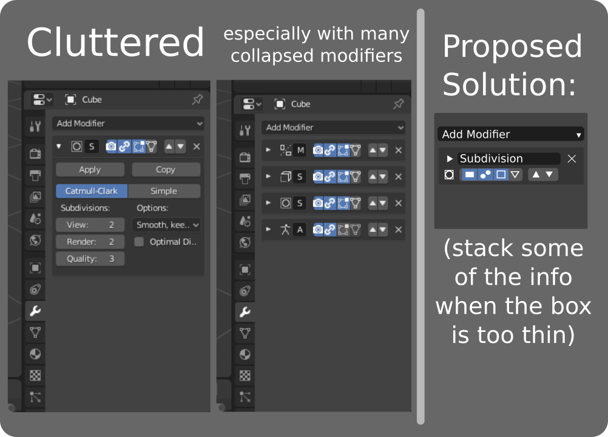Click the Apply button
The height and width of the screenshot is (437, 608).
point(90,169)
